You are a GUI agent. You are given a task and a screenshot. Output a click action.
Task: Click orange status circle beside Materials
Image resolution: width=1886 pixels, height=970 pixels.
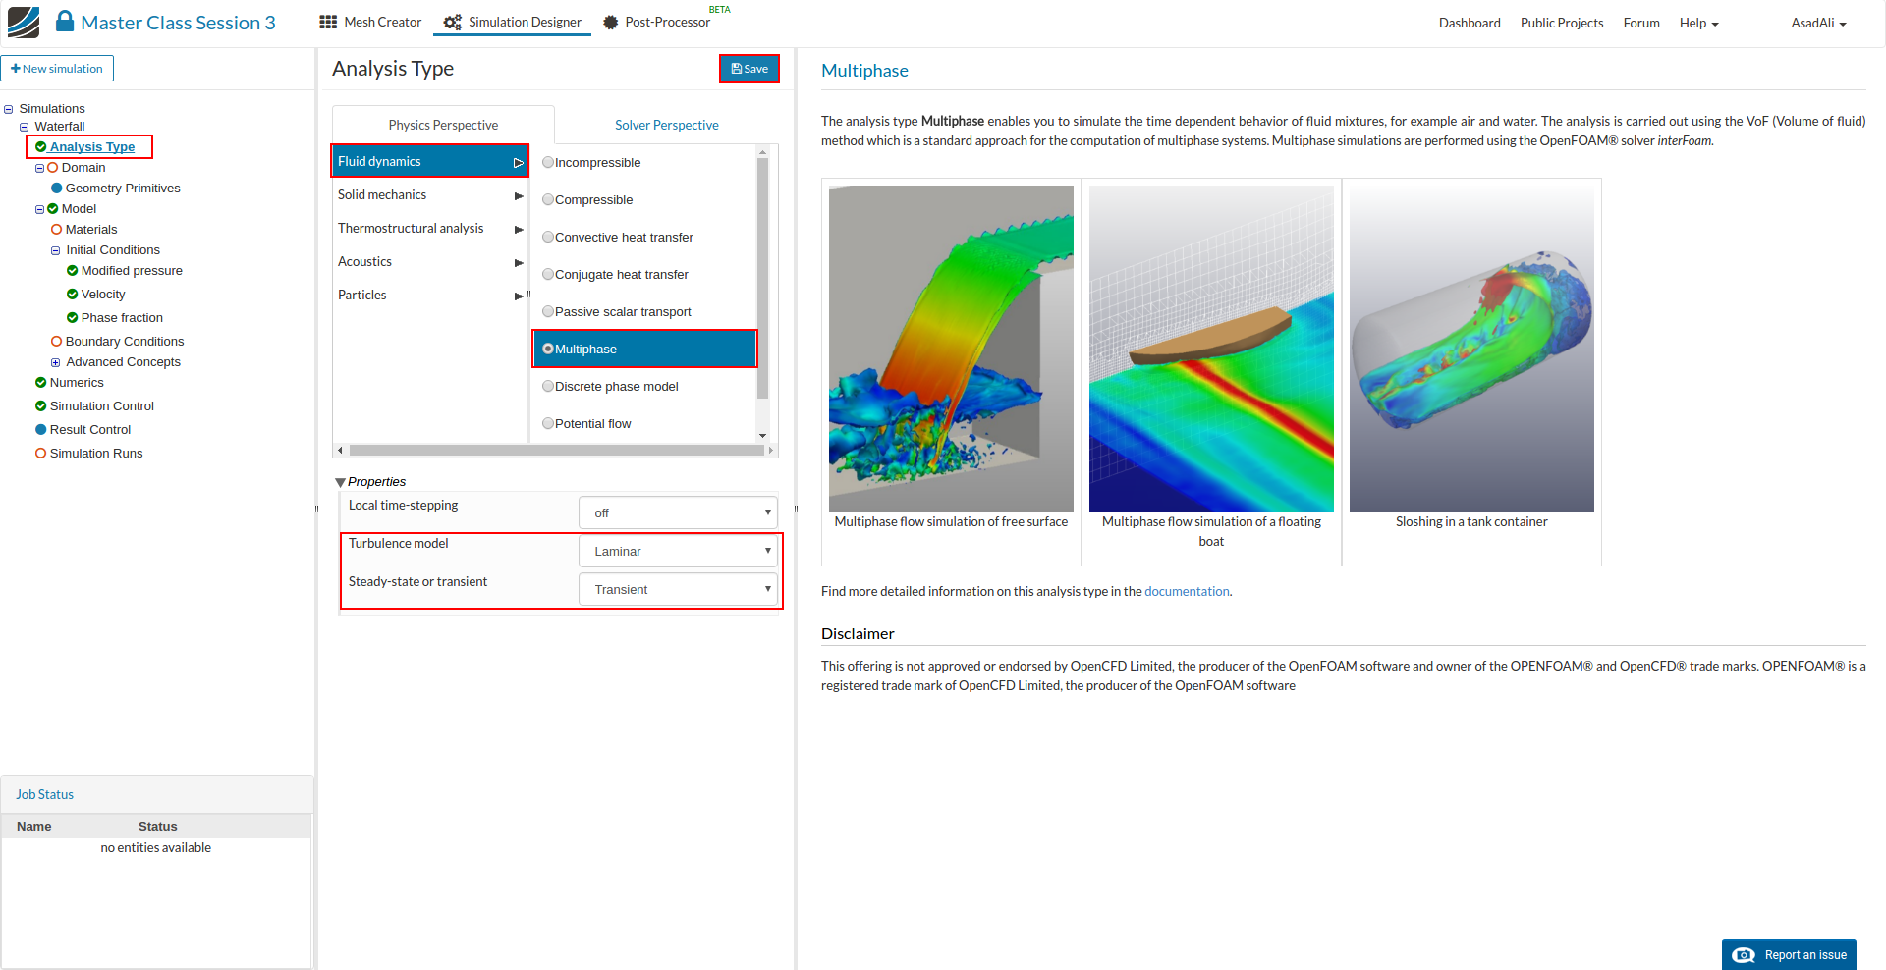point(57,230)
